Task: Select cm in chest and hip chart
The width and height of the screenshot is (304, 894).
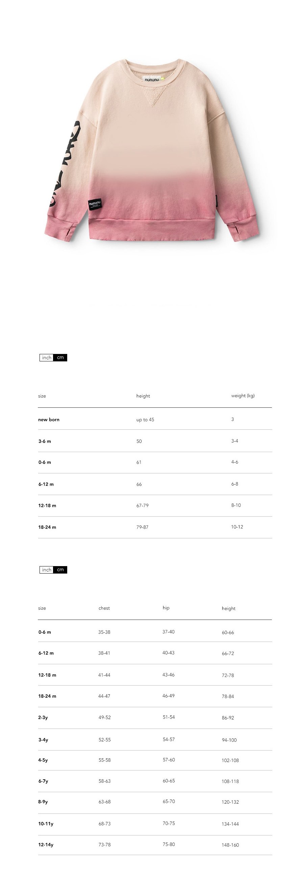Action: (x=60, y=569)
